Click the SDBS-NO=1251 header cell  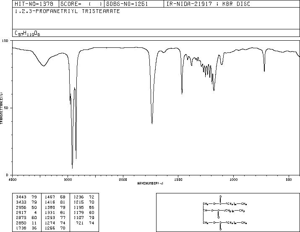pos(134,4)
